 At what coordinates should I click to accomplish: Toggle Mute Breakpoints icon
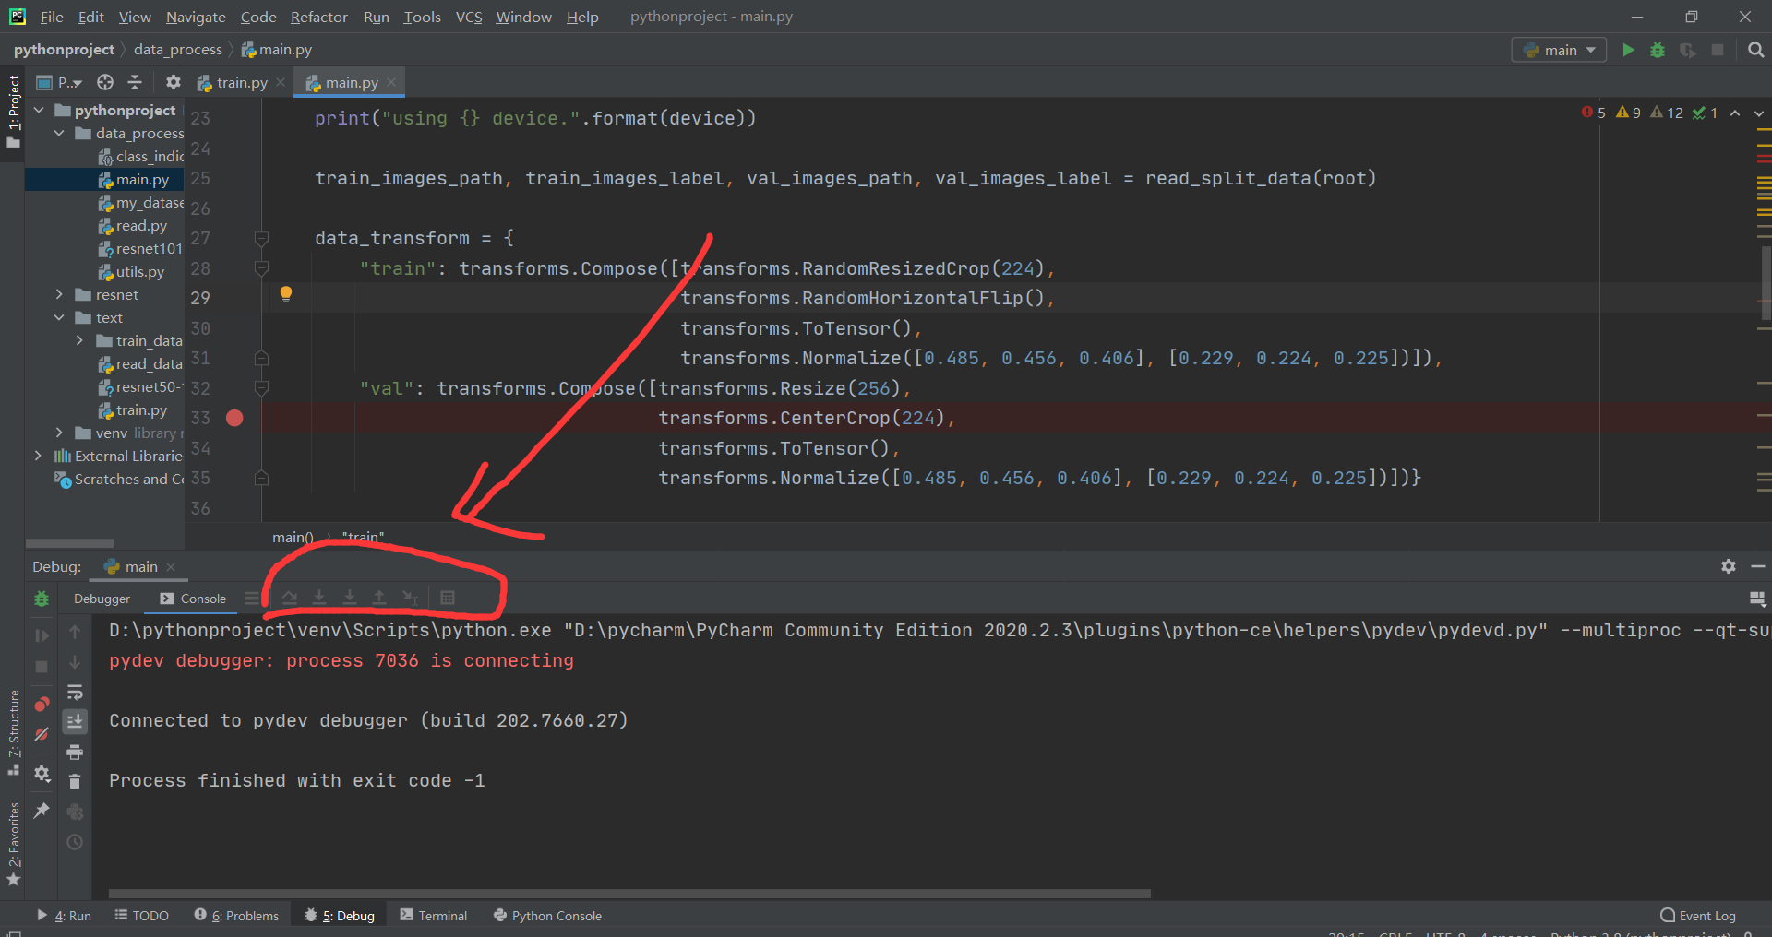point(42,734)
